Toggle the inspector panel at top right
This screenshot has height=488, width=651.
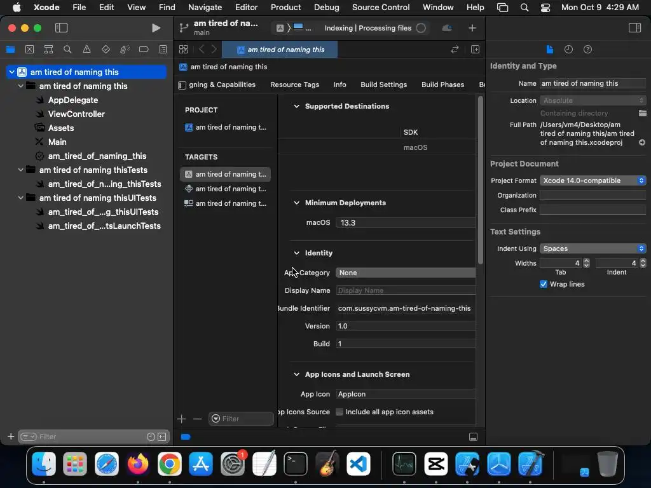tap(634, 28)
